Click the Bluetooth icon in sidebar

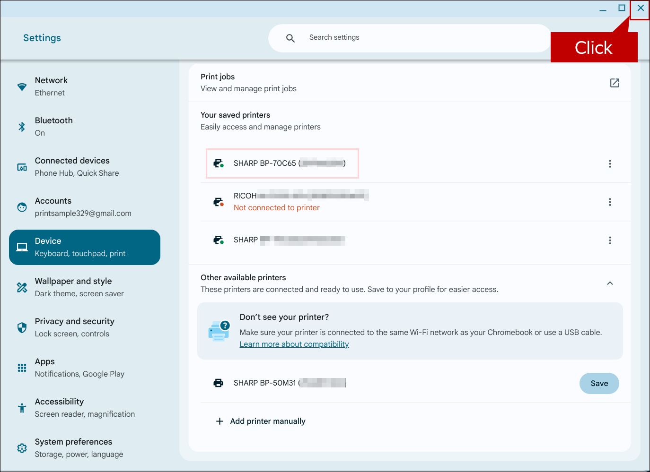click(22, 127)
